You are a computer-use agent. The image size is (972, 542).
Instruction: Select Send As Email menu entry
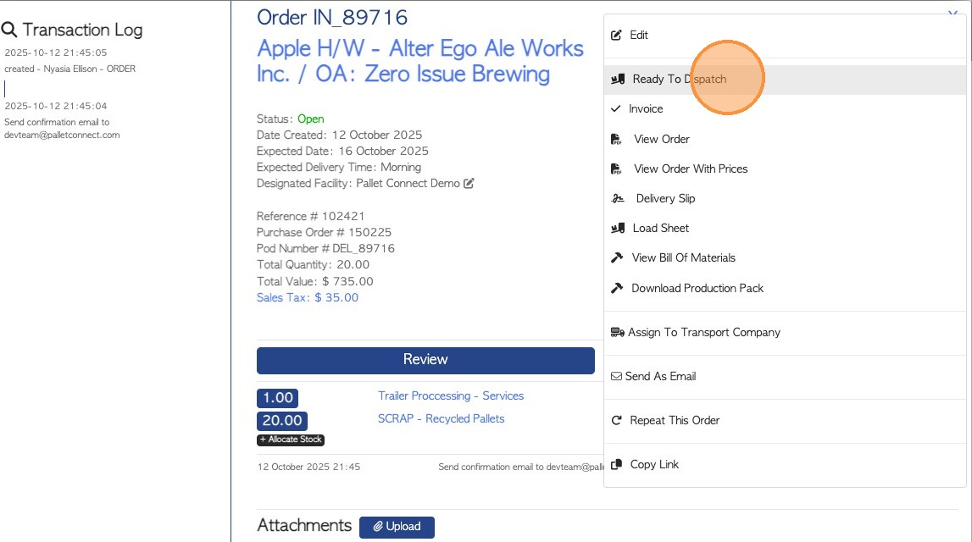point(660,377)
